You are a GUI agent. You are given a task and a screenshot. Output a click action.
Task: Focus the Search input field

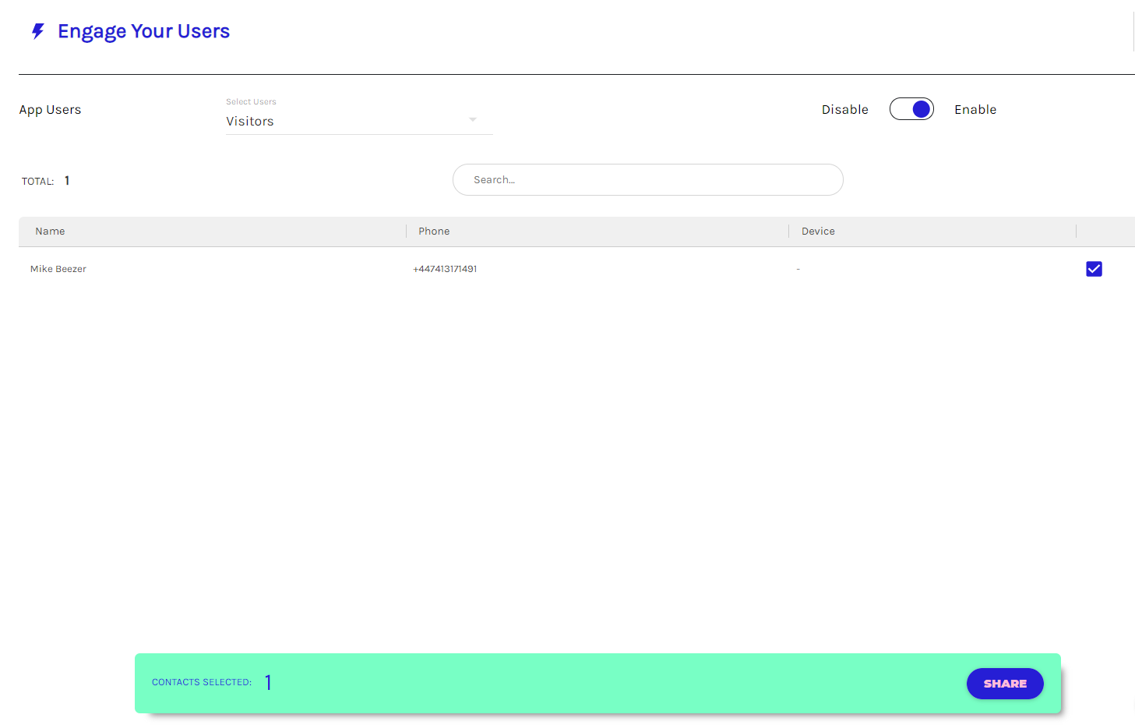[x=647, y=180]
